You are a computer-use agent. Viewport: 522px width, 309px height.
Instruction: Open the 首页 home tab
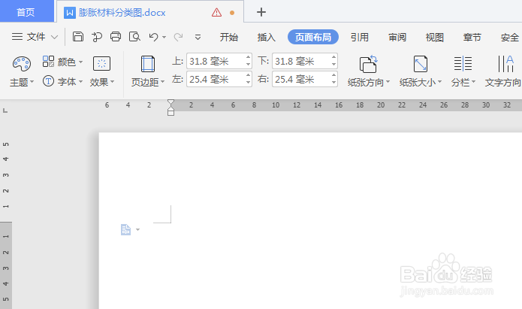coord(26,12)
